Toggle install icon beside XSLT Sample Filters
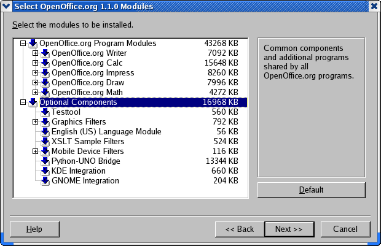Viewport: 381px width, 246px height. (45, 142)
